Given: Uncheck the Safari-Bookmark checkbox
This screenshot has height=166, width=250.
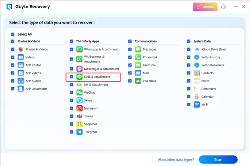Looking at the screenshot, I should [188, 65].
